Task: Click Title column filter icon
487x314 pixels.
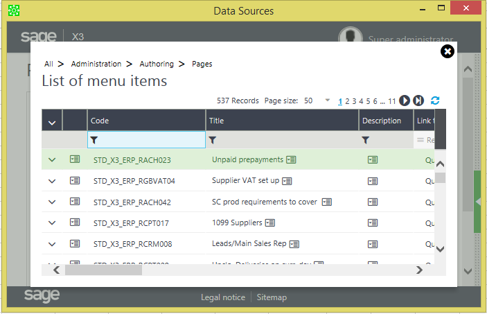Action: pyautogui.click(x=213, y=140)
